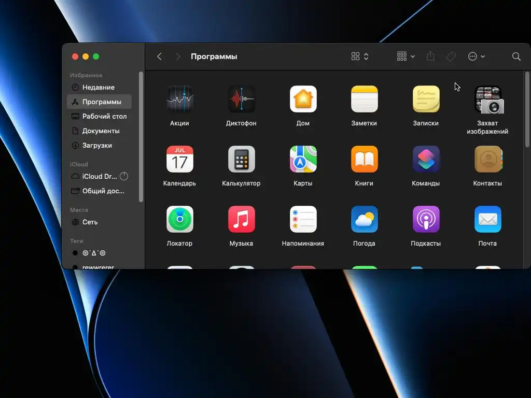Image resolution: width=531 pixels, height=398 pixels.
Task: Open the icon view switcher dropdown
Action: coord(360,56)
